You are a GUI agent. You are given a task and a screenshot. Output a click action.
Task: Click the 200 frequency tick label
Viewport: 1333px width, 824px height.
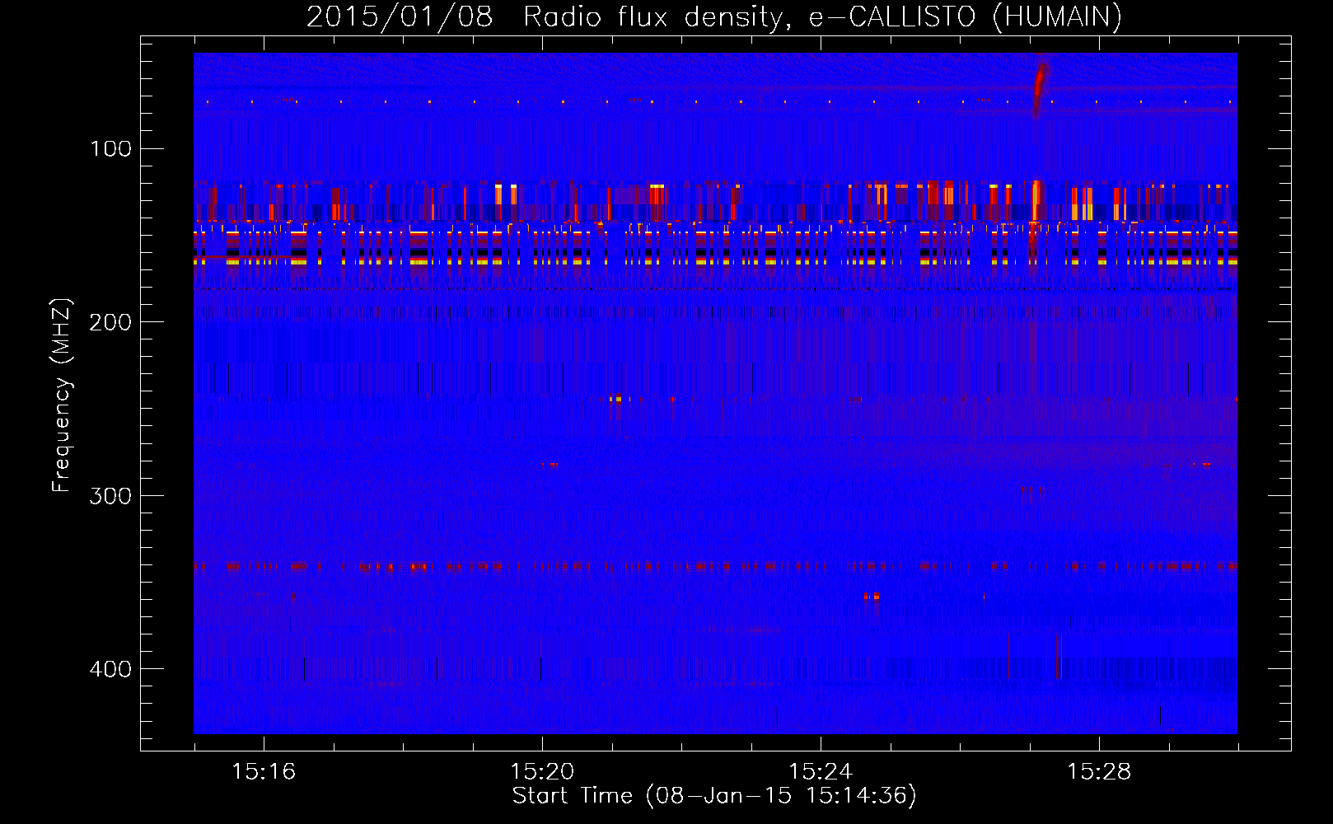(110, 321)
